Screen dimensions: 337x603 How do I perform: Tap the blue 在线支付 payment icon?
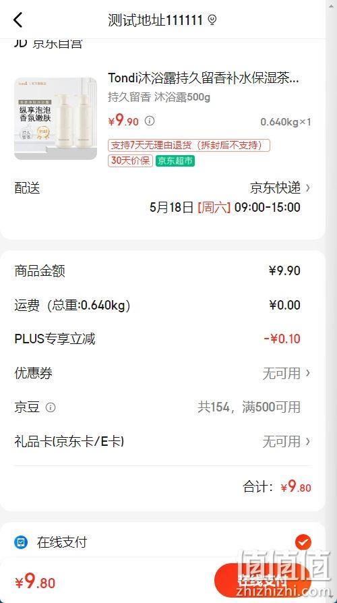tap(21, 542)
